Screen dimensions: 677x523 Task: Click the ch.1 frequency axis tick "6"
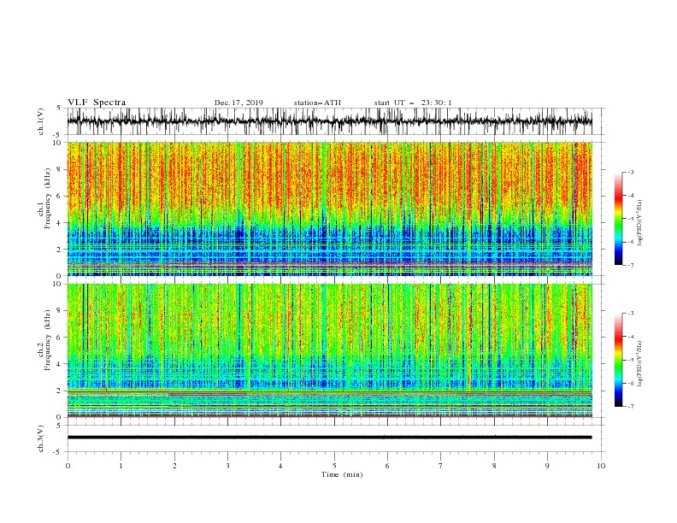pyautogui.click(x=60, y=196)
